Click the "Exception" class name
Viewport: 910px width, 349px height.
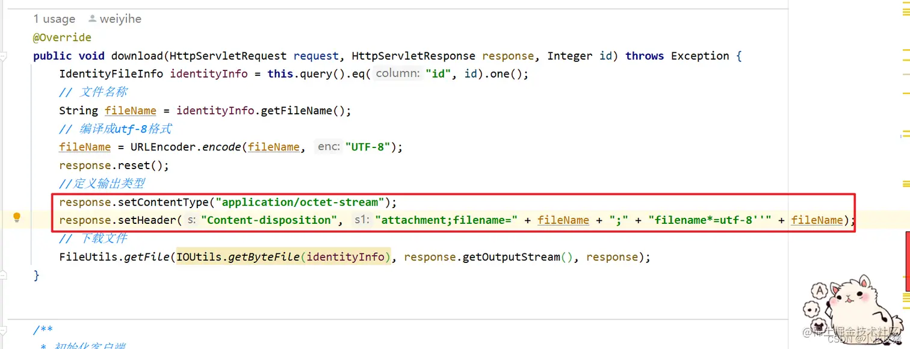tap(700, 56)
